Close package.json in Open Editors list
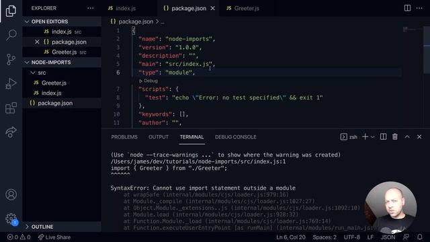 click(x=37, y=42)
